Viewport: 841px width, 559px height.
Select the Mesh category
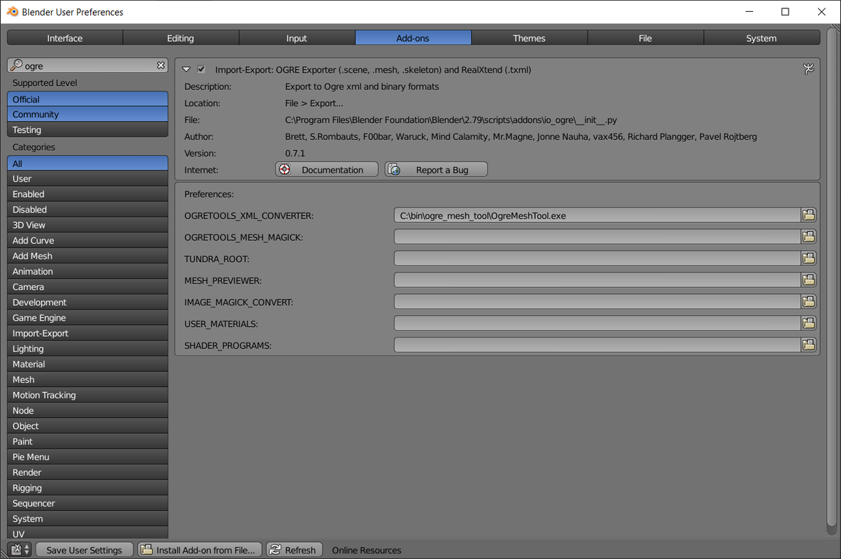point(88,379)
